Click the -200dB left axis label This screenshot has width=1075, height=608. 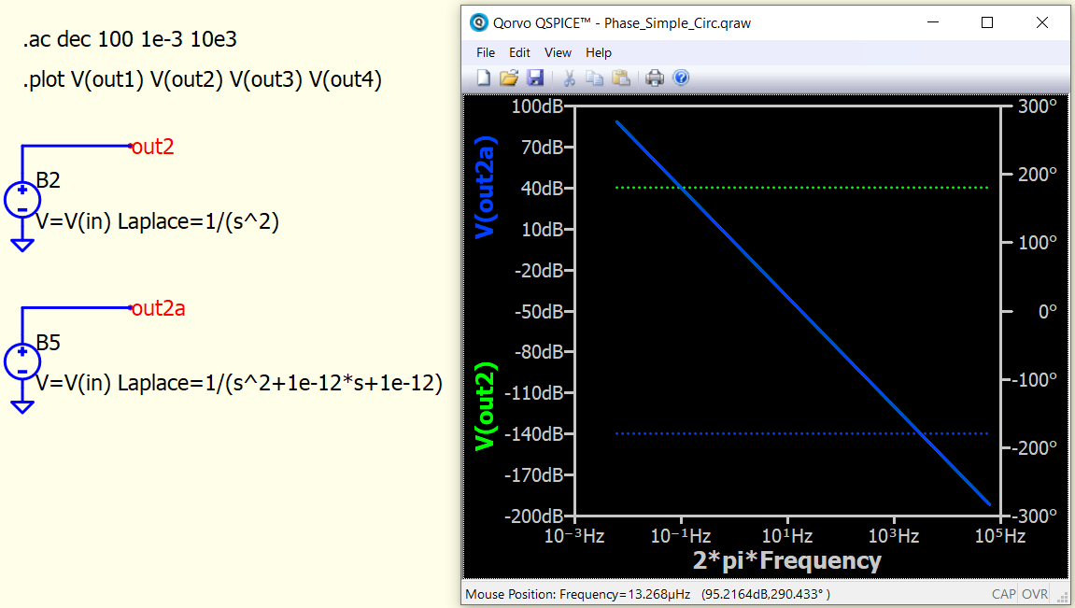tap(533, 516)
